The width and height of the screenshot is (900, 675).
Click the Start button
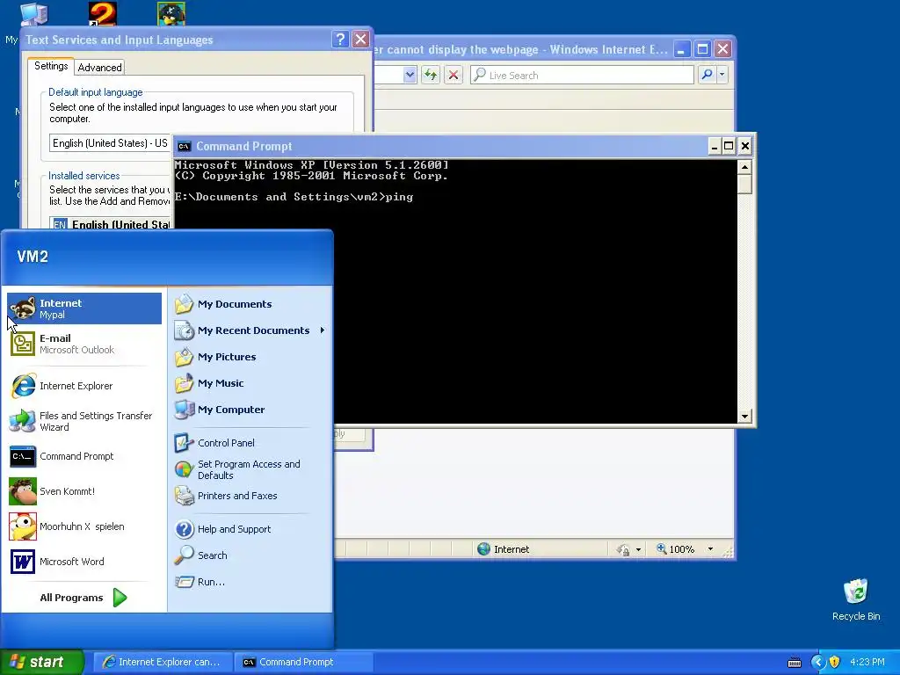pos(42,662)
